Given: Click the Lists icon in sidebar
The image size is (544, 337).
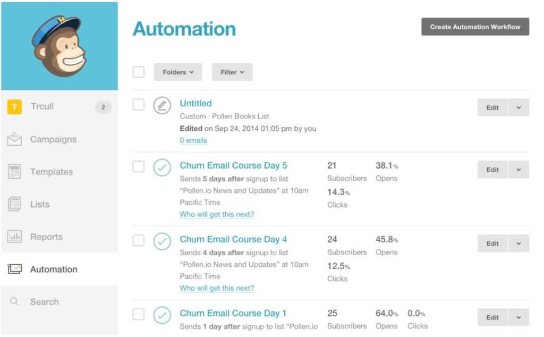Looking at the screenshot, I should 14,204.
